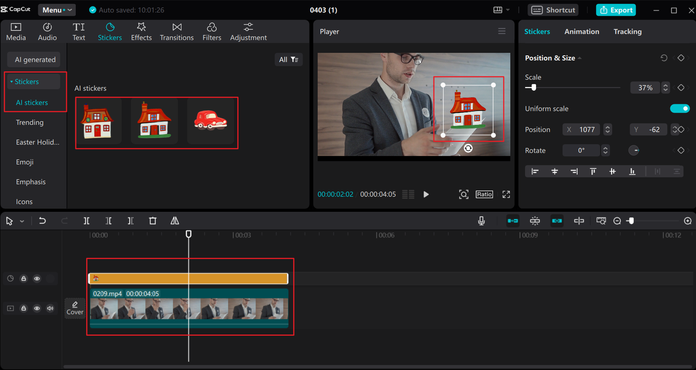Image resolution: width=696 pixels, height=370 pixels.
Task: Pick the second house sticker with grass
Action: pyautogui.click(x=154, y=122)
